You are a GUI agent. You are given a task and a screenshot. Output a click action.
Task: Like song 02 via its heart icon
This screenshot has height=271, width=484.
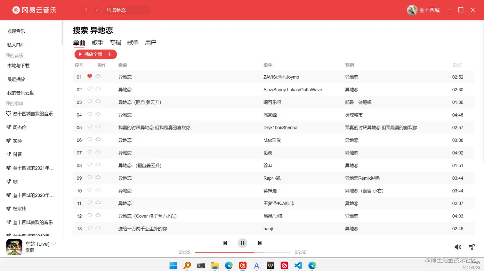click(90, 89)
